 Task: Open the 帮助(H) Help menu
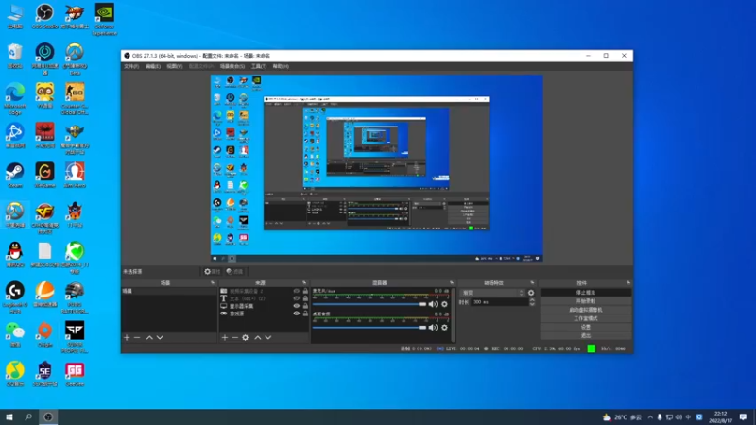click(281, 66)
